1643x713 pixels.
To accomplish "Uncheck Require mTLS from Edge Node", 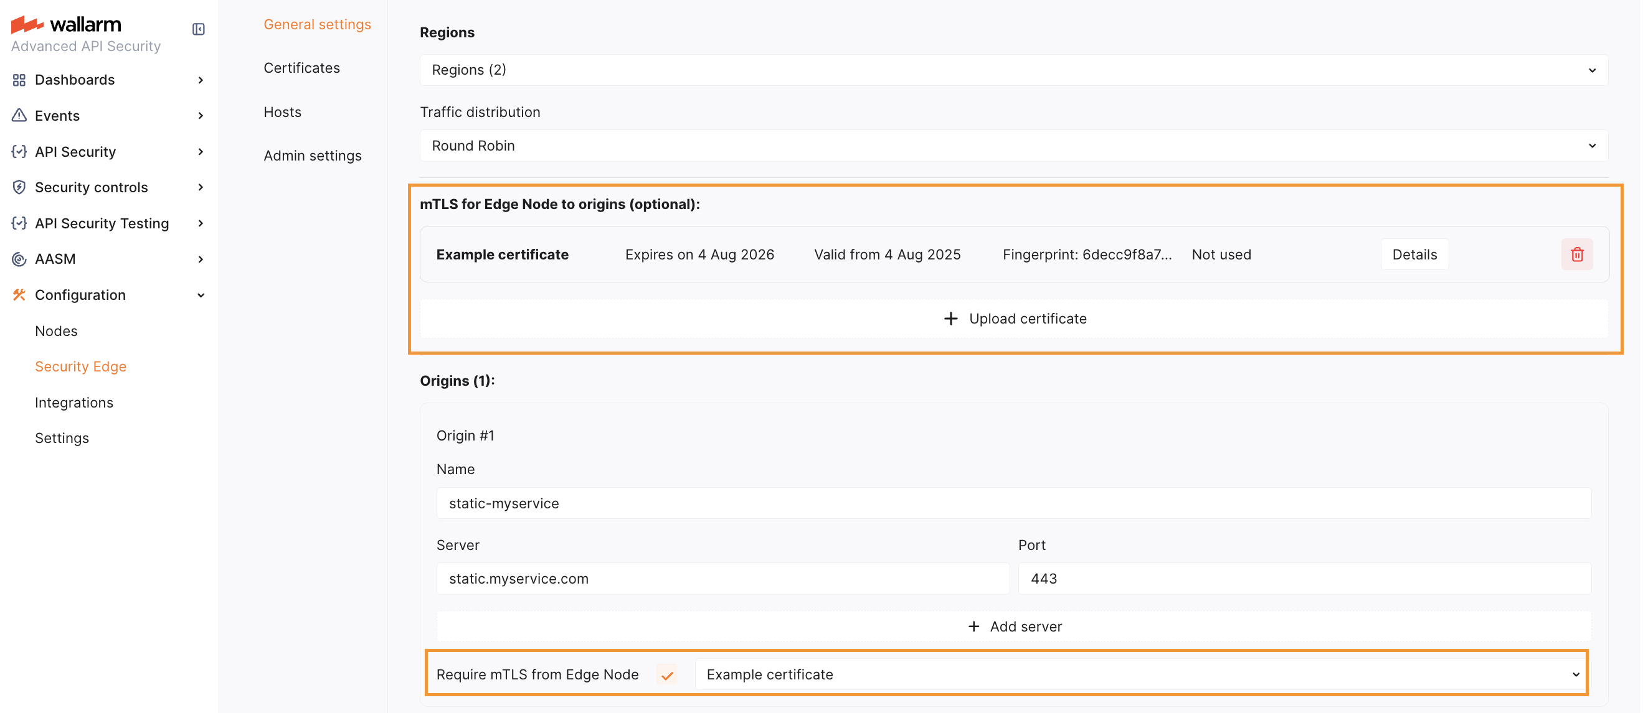I will 667,675.
